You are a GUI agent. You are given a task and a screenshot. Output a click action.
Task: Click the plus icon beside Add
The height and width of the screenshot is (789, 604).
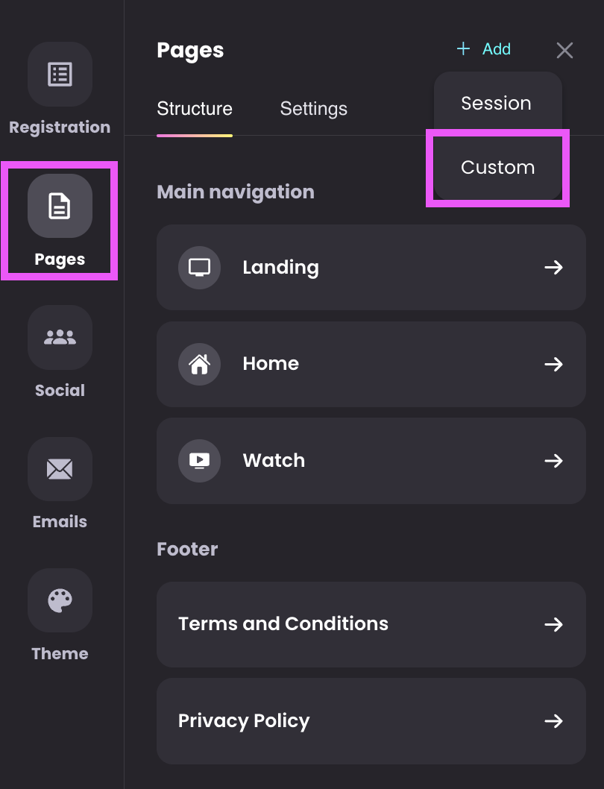tap(463, 48)
